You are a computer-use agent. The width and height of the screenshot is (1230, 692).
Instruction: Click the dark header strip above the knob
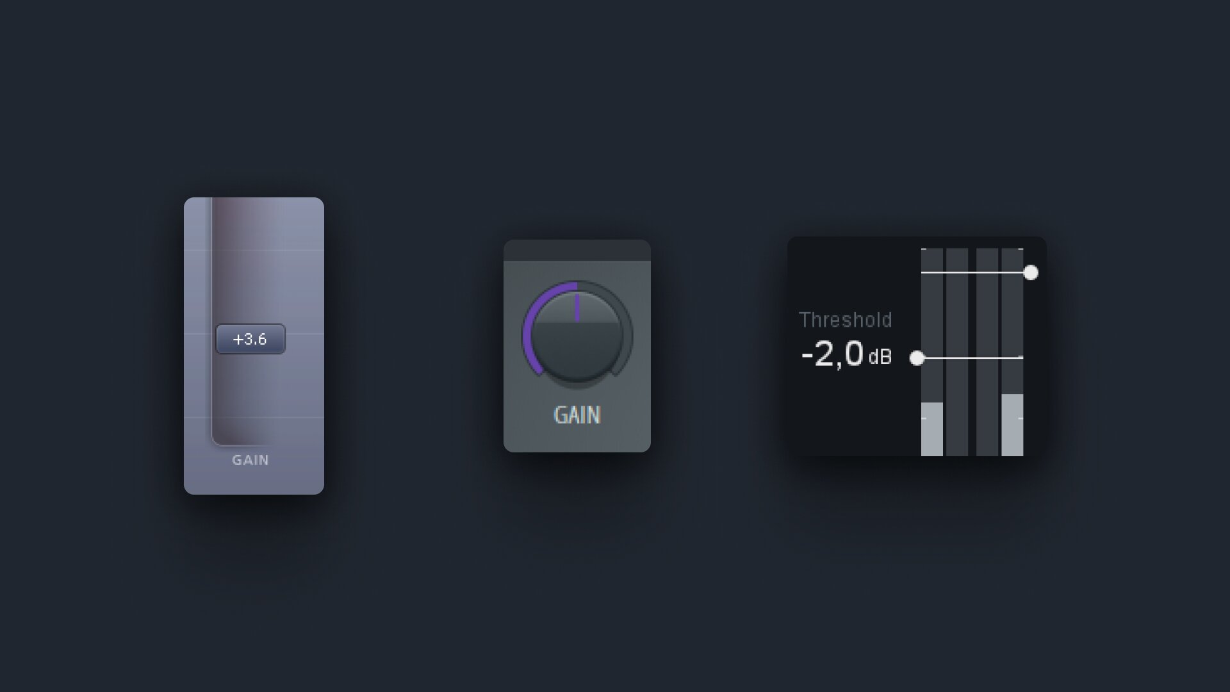pyautogui.click(x=577, y=251)
